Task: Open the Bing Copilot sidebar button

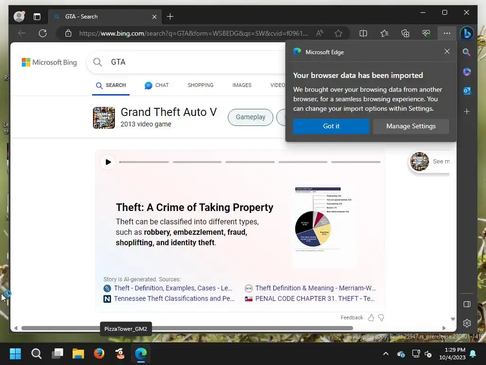Action: (467, 33)
